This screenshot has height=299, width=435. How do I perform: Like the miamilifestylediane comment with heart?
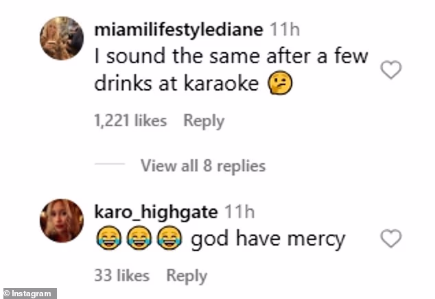pos(390,69)
